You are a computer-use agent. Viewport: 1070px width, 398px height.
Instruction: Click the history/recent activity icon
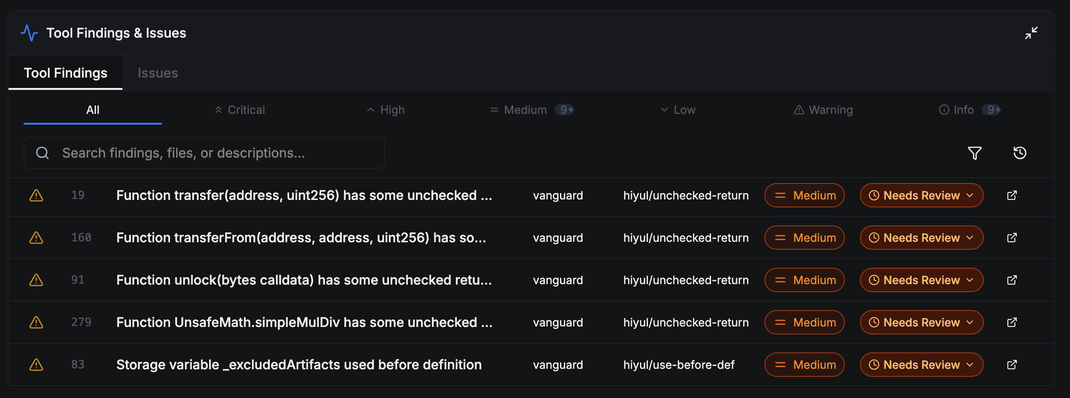pyautogui.click(x=1020, y=153)
